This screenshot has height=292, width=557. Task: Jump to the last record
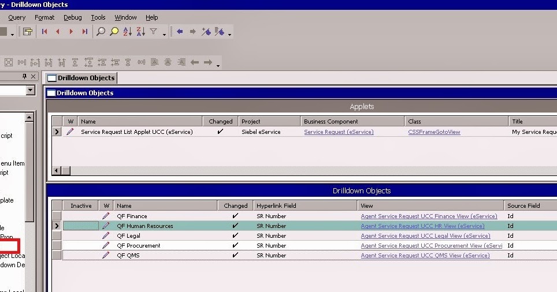point(84,32)
